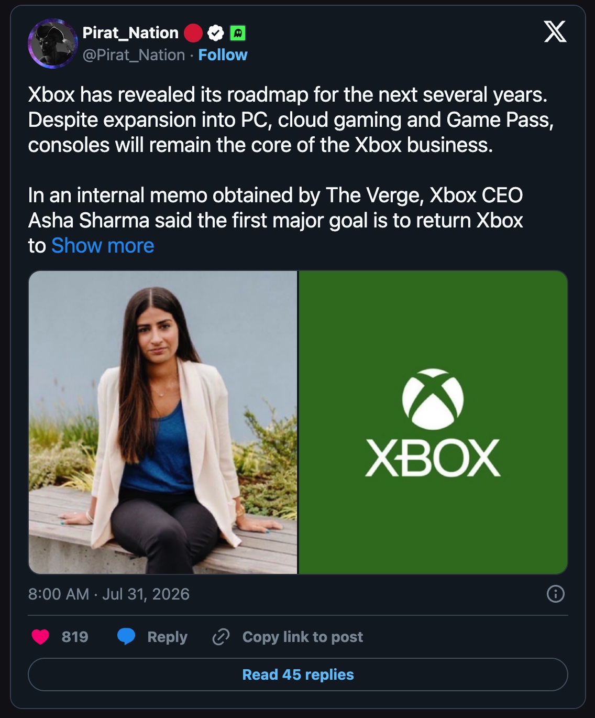Click the 819 likes count
This screenshot has width=595, height=718.
coord(75,637)
